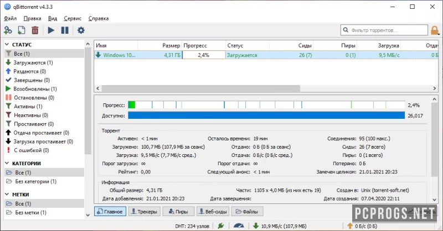The height and width of the screenshot is (231, 443).
Task: Resume torrents with the play icon
Action: pos(51,30)
